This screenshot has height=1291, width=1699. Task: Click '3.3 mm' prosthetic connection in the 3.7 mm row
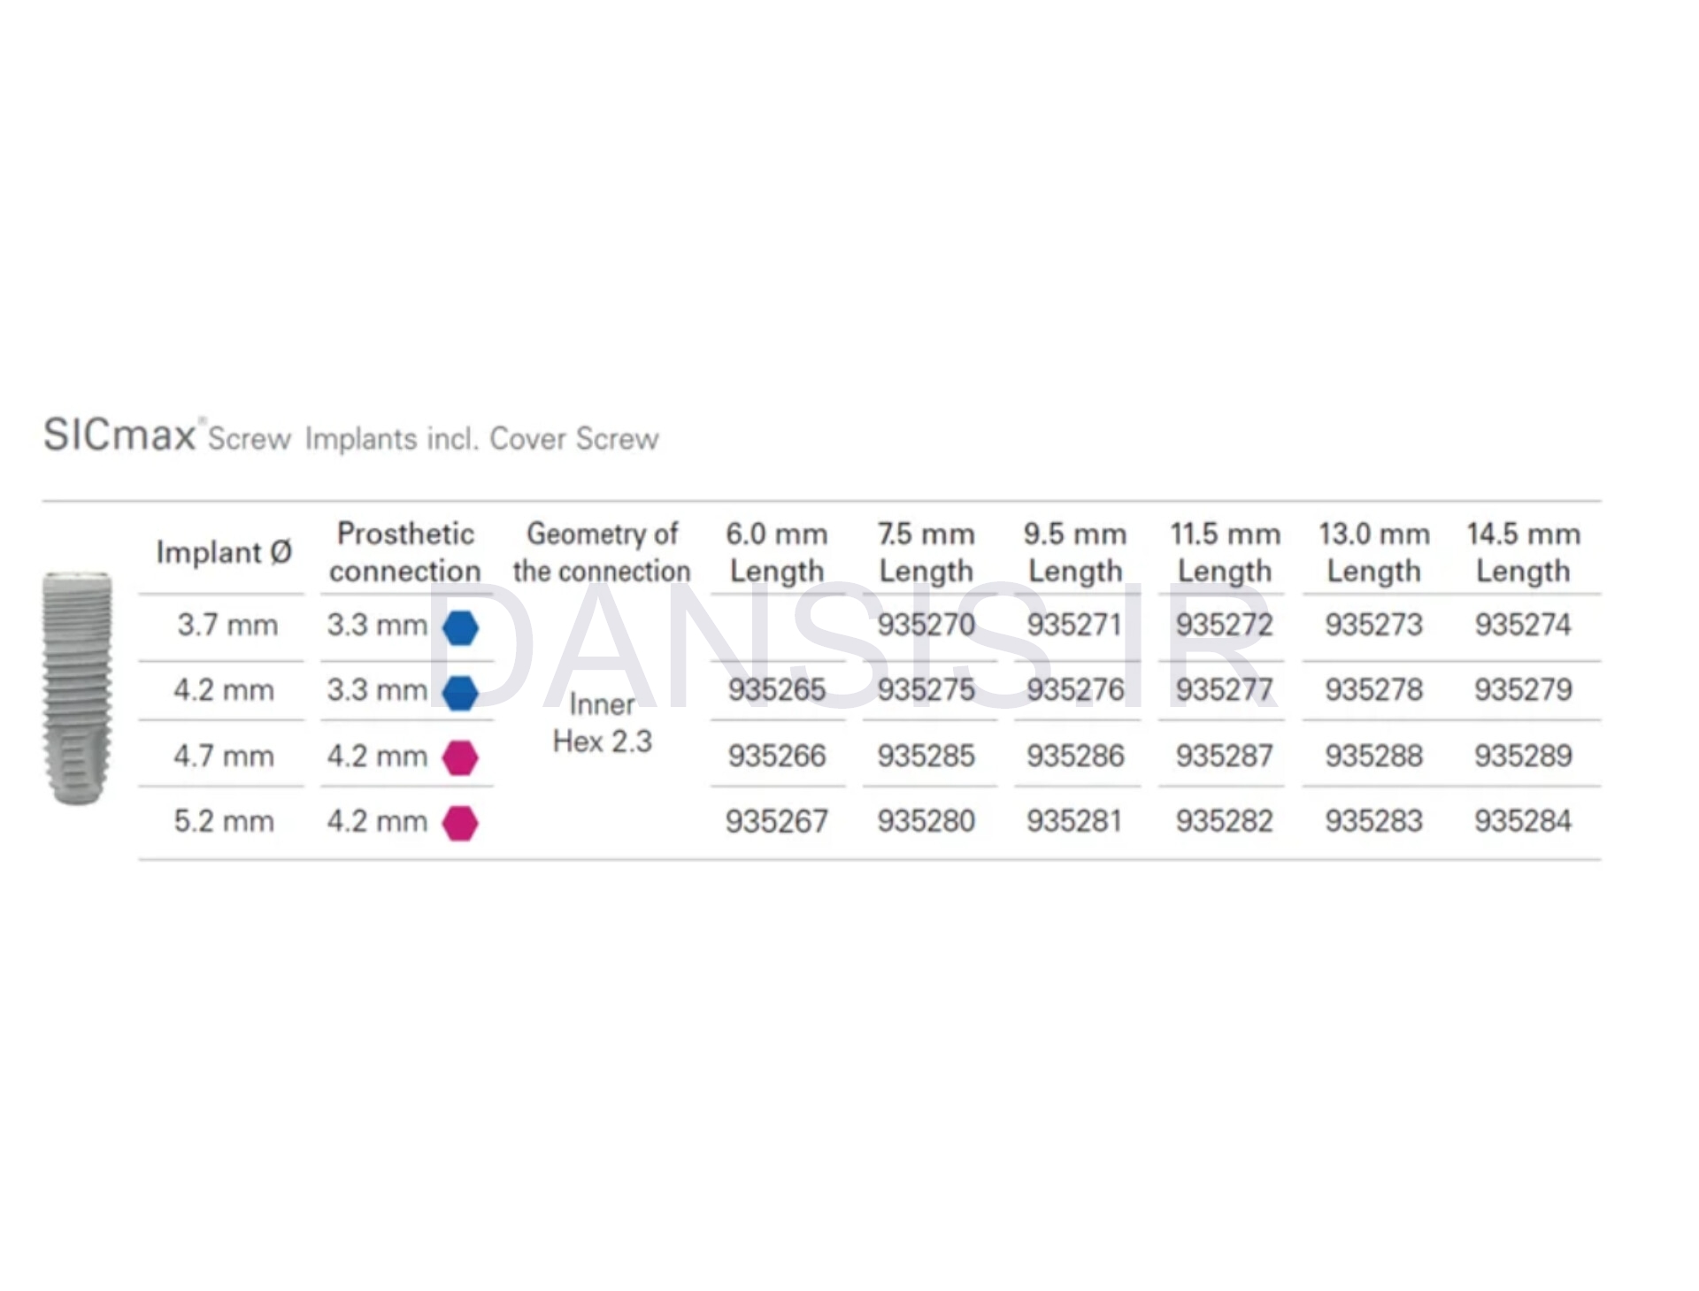[377, 625]
